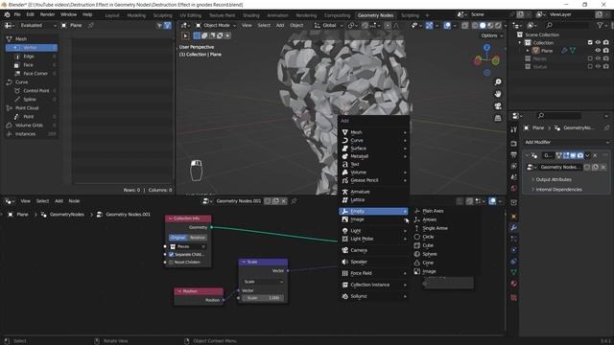Toggle Plane render camera icon in outliner

(x=606, y=51)
